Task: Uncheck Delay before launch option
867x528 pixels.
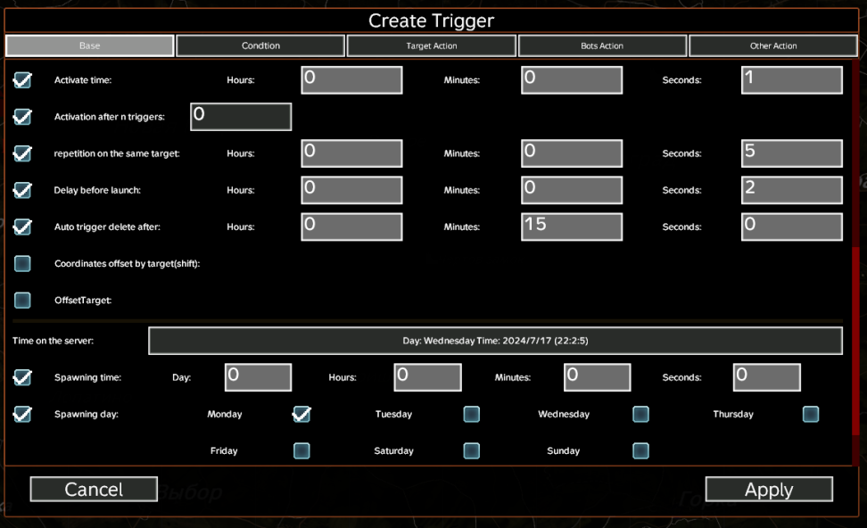Action: pyautogui.click(x=22, y=190)
